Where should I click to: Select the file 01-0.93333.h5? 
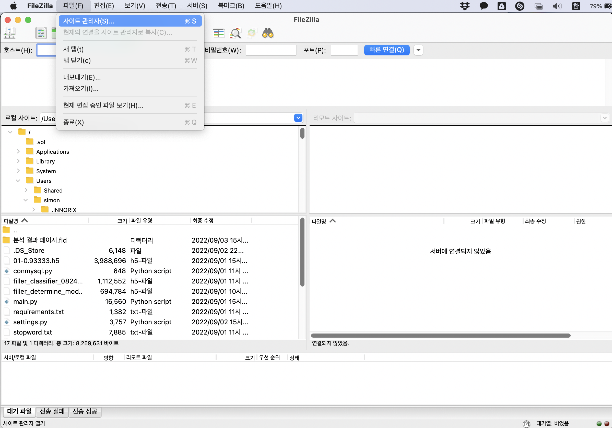pyautogui.click(x=149, y=261)
